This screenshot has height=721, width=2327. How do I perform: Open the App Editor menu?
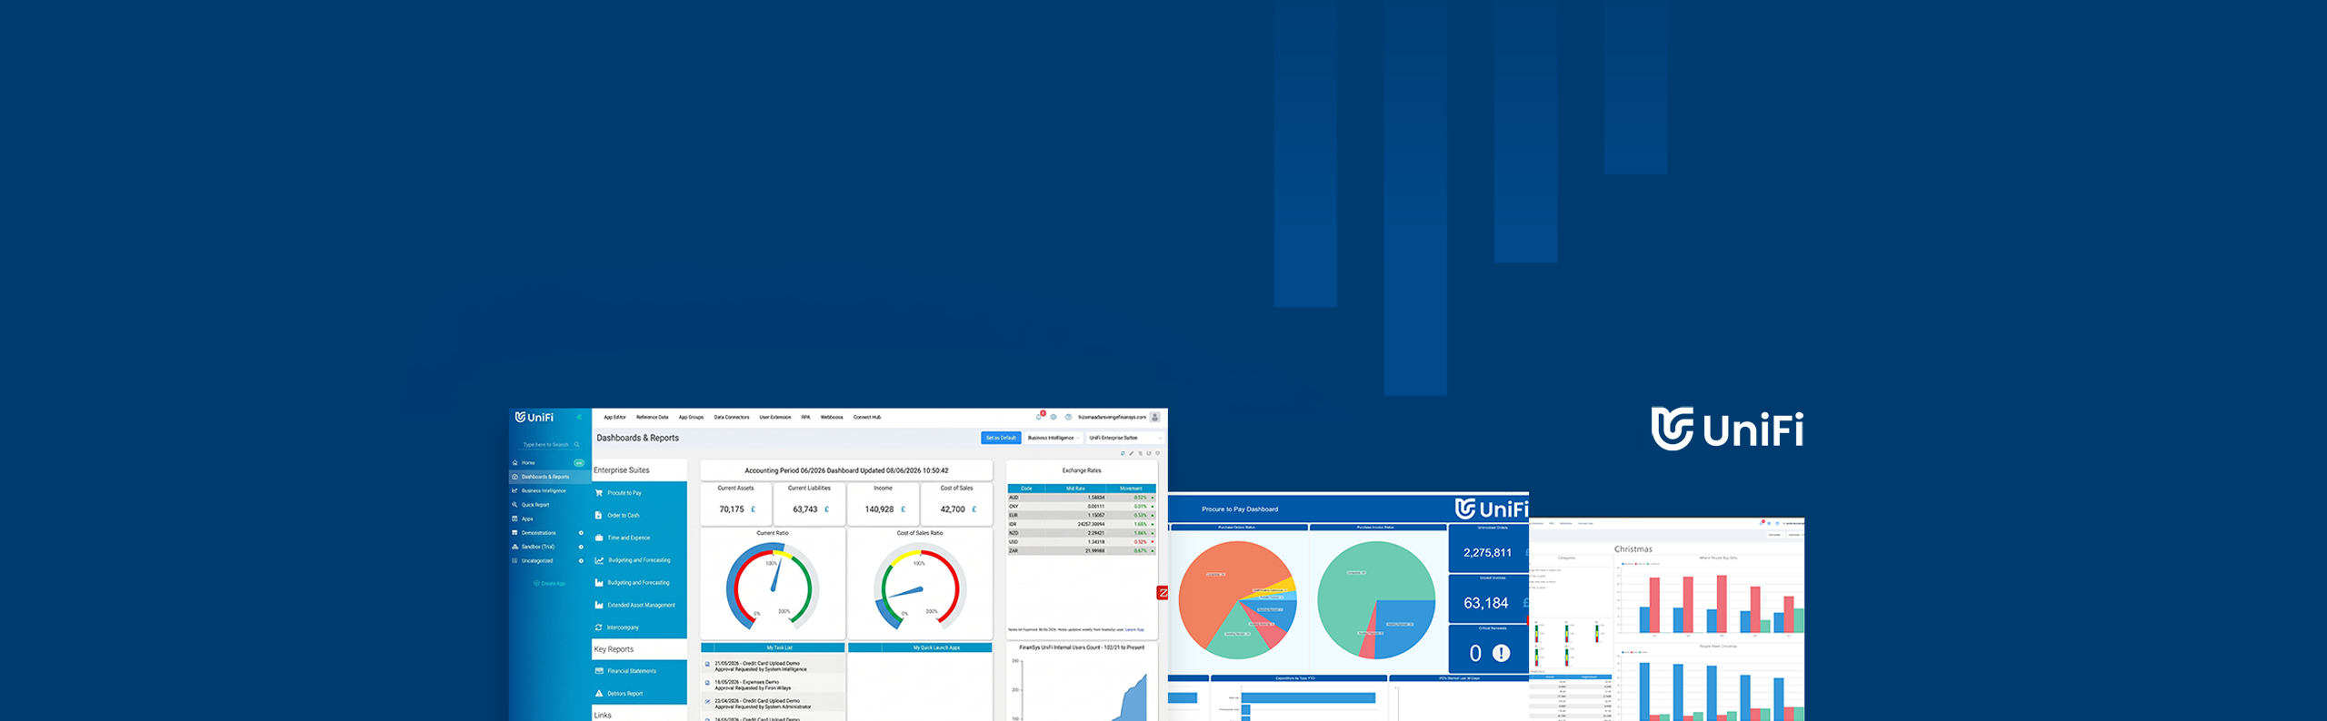click(x=614, y=418)
